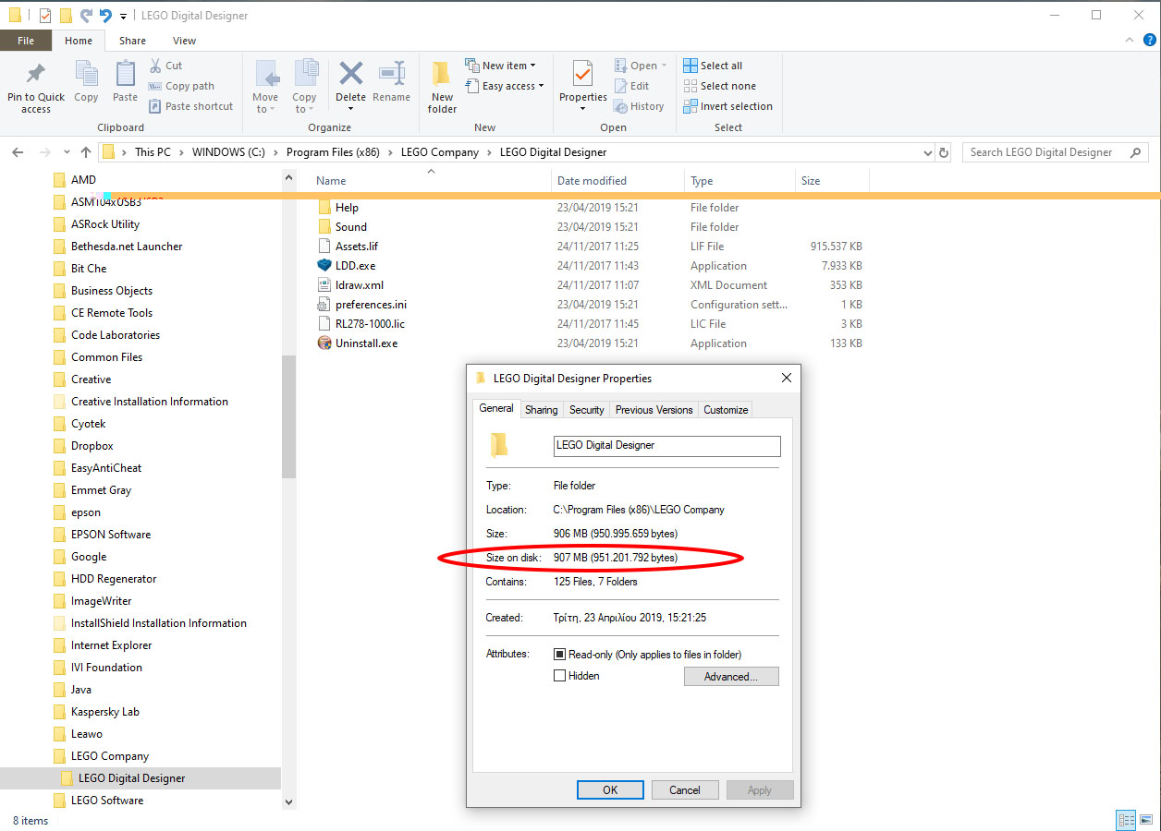This screenshot has height=831, width=1161.
Task: Click the Up arrow navigation button
Action: pyautogui.click(x=86, y=152)
